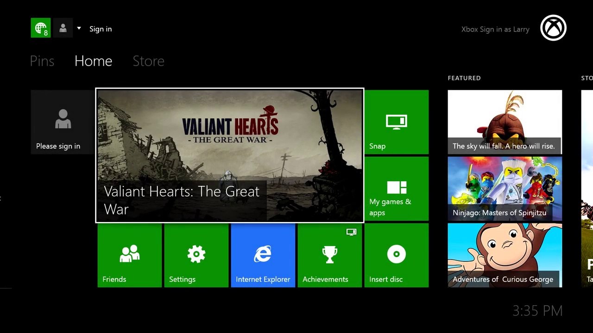Image resolution: width=593 pixels, height=333 pixels.
Task: Open 'The sky will fall' featured tile
Action: click(505, 122)
